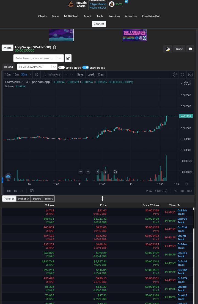
Task: Toggle Single blocks switch
Action: [x=62, y=68]
